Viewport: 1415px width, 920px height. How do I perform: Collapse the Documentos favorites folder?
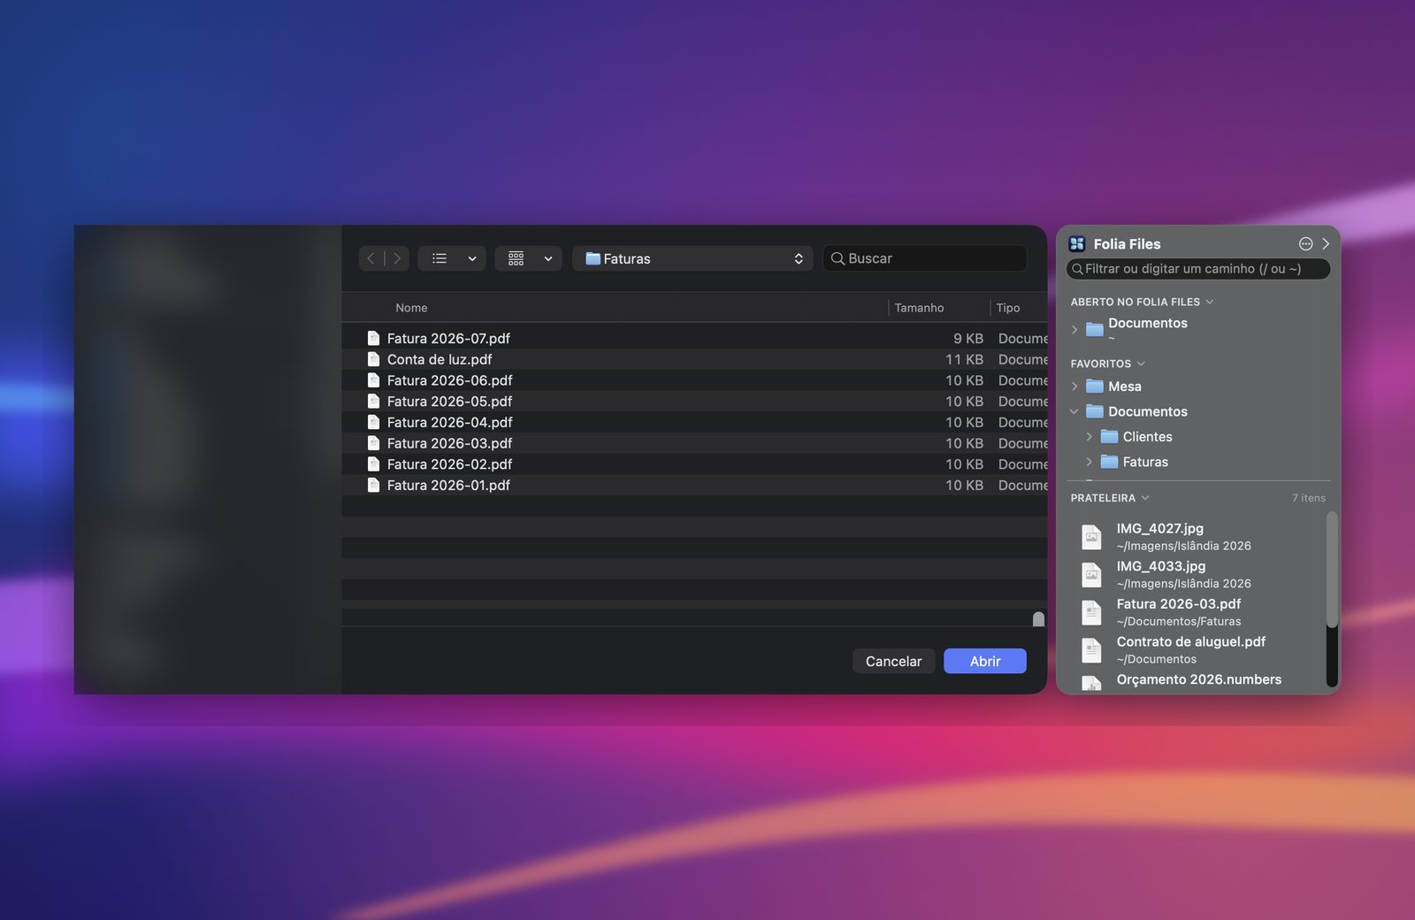click(1075, 411)
